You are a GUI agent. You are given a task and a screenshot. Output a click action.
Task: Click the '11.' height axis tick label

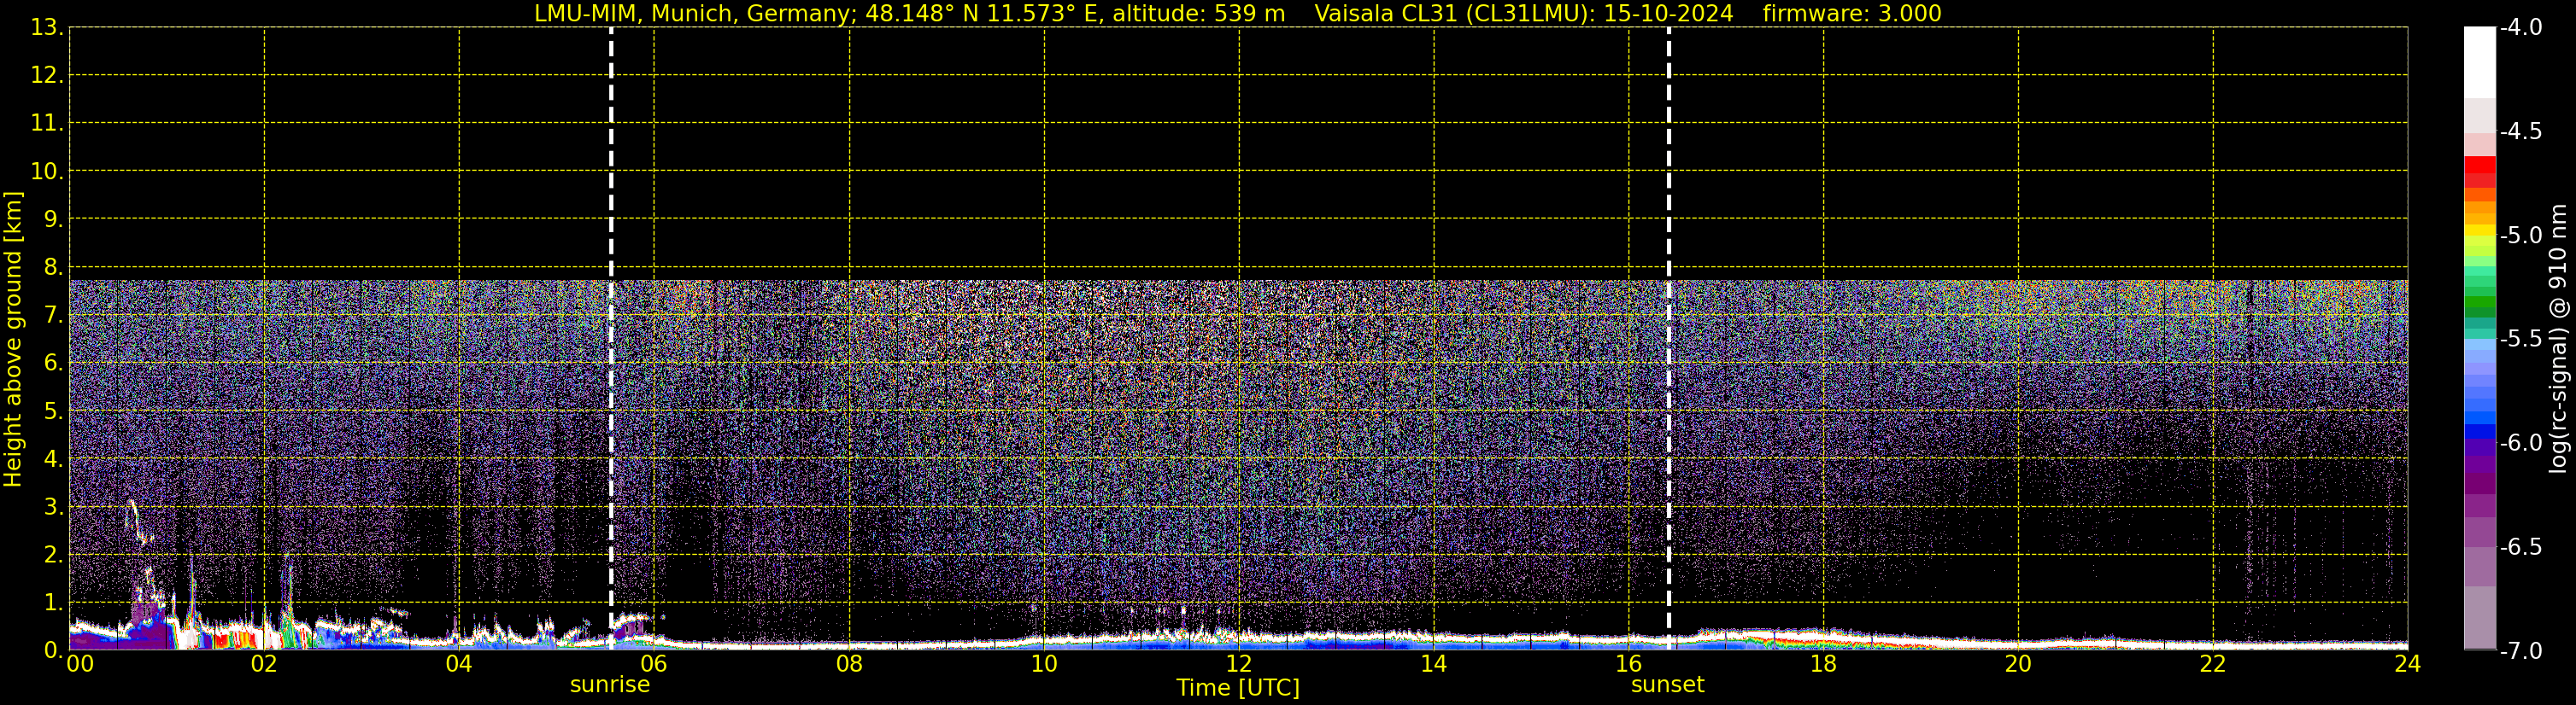click(47, 123)
